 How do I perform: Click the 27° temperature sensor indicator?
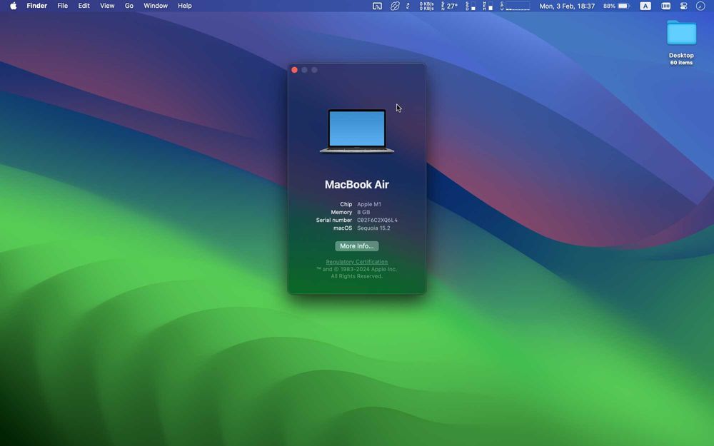point(449,6)
